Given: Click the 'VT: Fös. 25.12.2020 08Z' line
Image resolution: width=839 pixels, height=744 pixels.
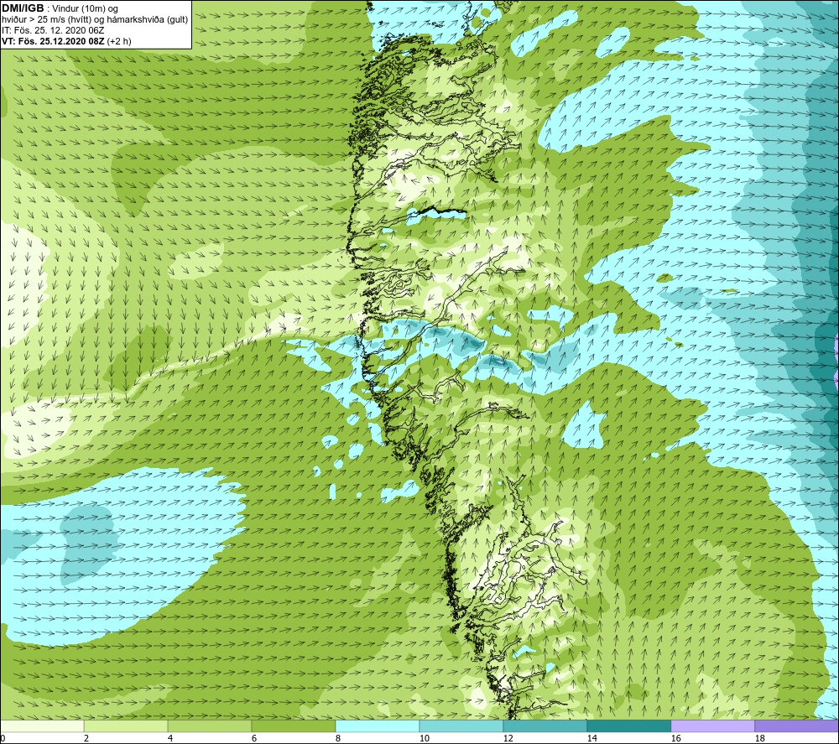Looking at the screenshot, I should [54, 41].
